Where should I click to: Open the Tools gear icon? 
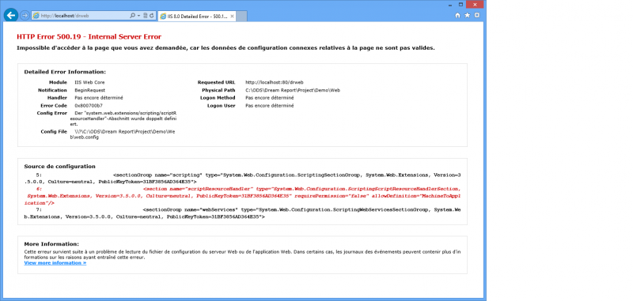coord(477,15)
